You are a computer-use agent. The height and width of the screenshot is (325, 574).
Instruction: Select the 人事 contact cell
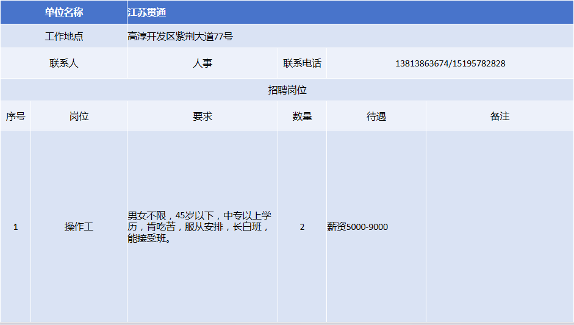pos(203,63)
